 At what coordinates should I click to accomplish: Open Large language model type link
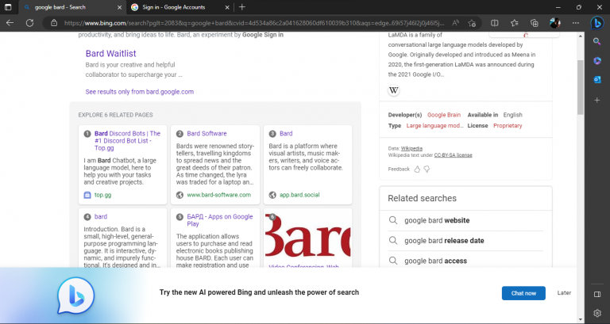point(435,126)
